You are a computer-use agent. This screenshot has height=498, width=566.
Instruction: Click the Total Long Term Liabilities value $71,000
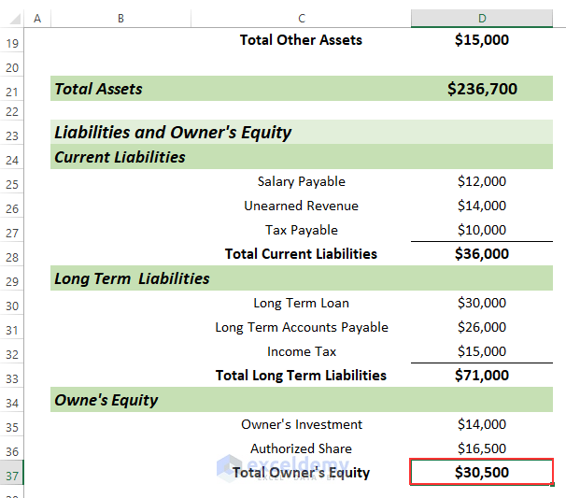pyautogui.click(x=482, y=376)
